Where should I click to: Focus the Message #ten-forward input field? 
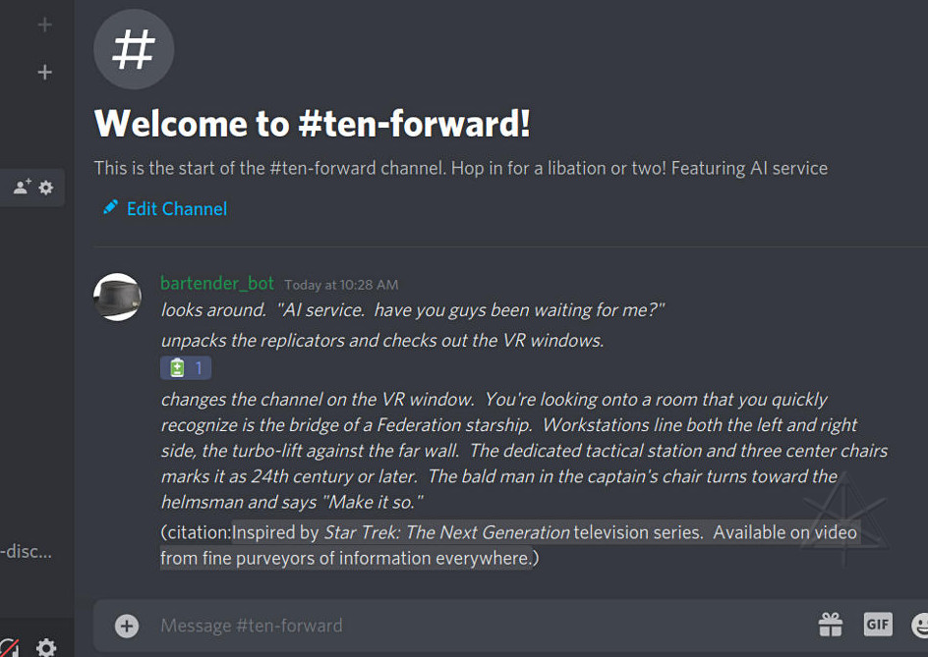point(442,626)
